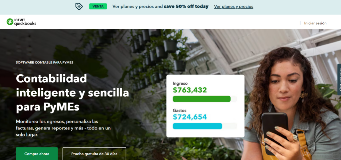Open the underlined Ver planes y precios link
Screen dimensions: 341x160
[233, 6]
